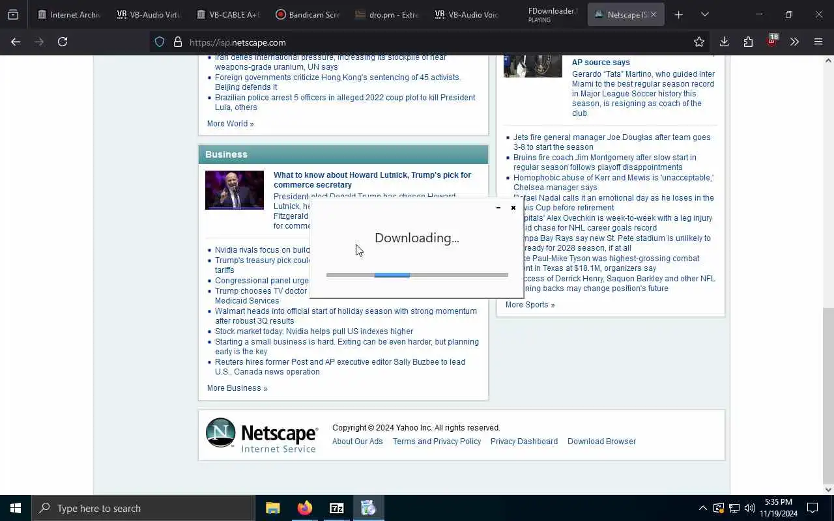This screenshot has height=521, width=834.
Task: Open Reuters hires Sally Buzbee story
Action: coord(340,367)
